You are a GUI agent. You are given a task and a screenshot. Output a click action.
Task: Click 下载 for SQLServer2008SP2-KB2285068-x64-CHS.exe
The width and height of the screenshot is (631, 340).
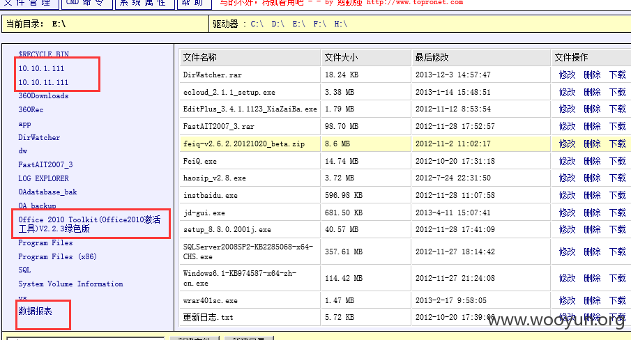click(x=617, y=252)
